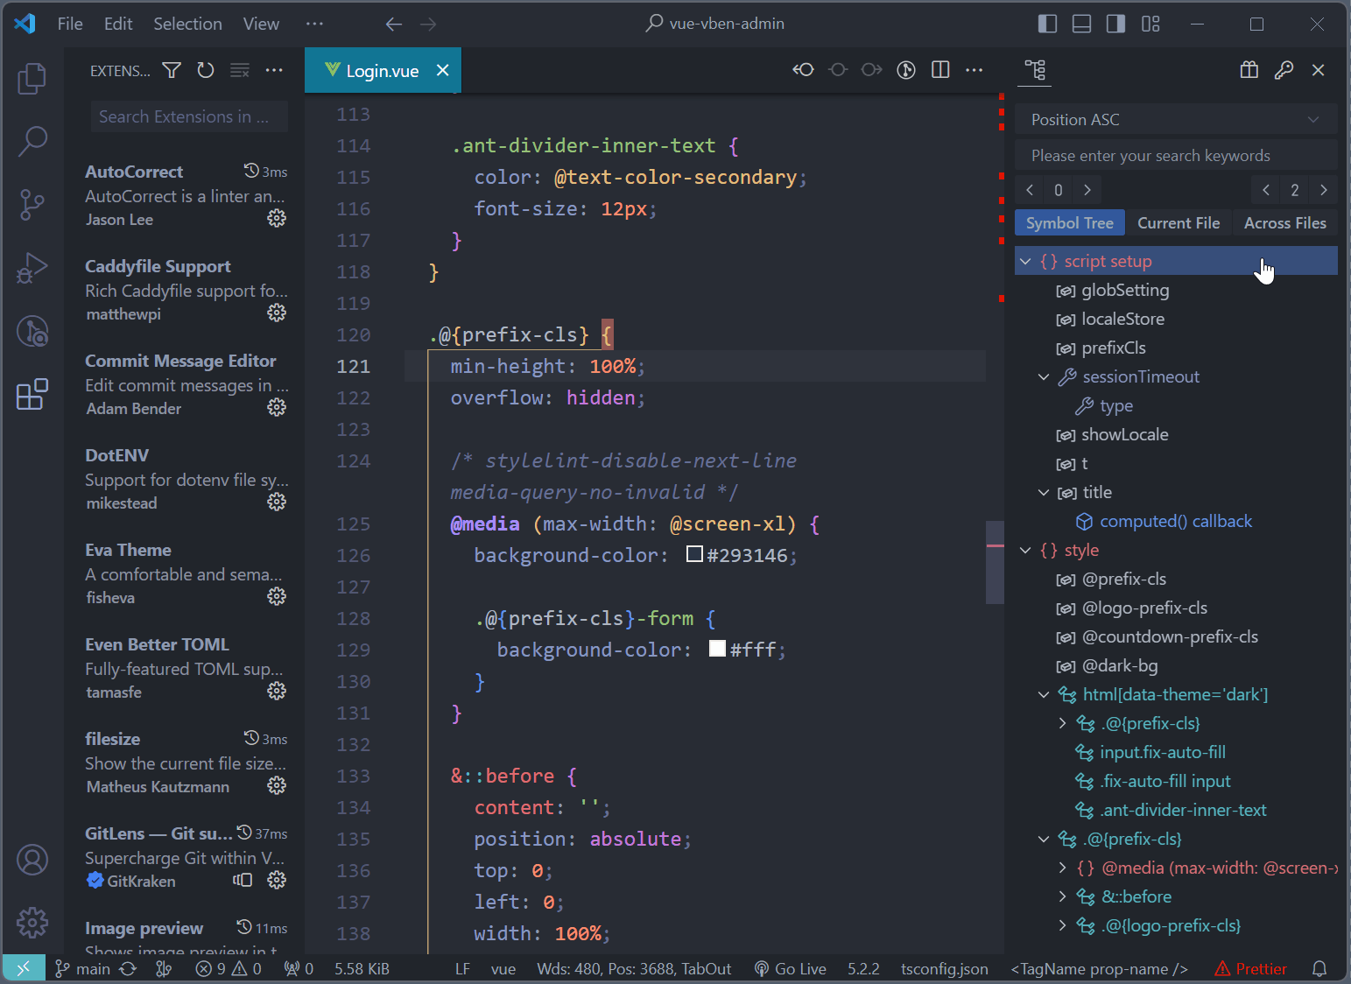
Task: Collapse the title symbol node
Action: pyautogui.click(x=1044, y=492)
